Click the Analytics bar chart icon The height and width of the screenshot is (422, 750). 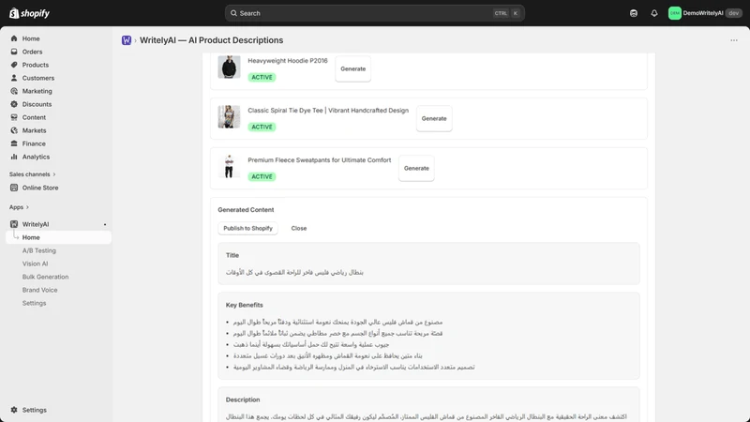click(14, 157)
